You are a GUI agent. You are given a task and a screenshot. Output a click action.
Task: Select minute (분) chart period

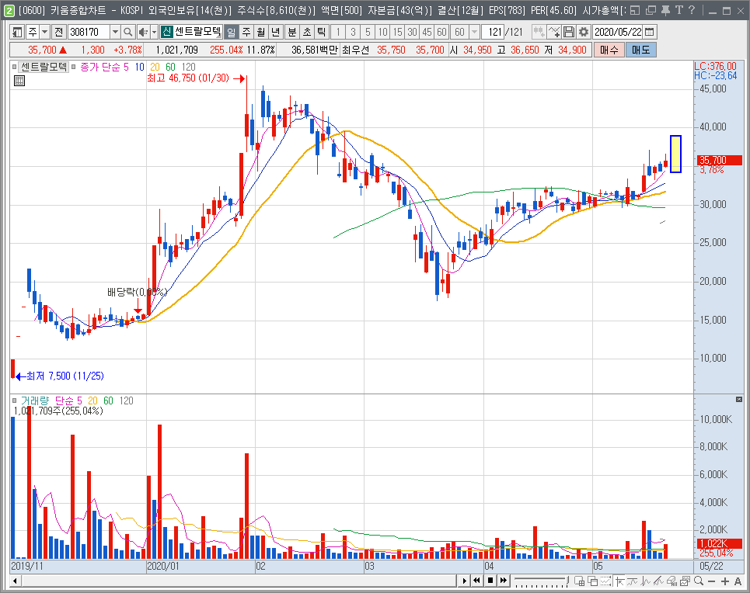click(x=291, y=32)
